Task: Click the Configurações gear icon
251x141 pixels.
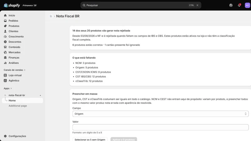Action: pos(5,136)
